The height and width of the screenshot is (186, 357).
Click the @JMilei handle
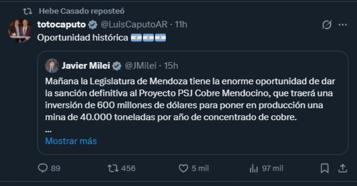[139, 66]
